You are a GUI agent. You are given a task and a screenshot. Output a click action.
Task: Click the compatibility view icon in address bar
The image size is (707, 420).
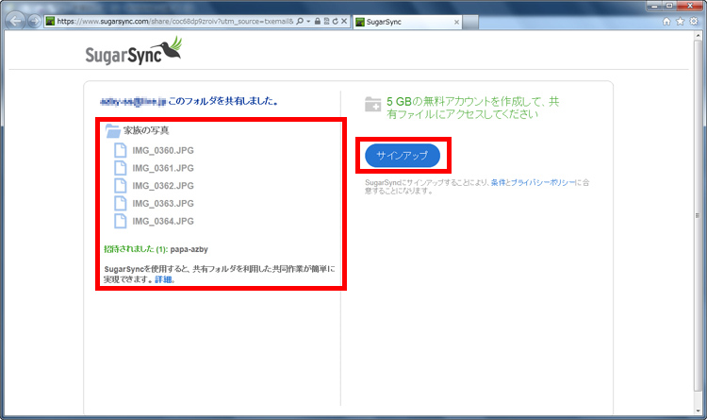tap(326, 21)
